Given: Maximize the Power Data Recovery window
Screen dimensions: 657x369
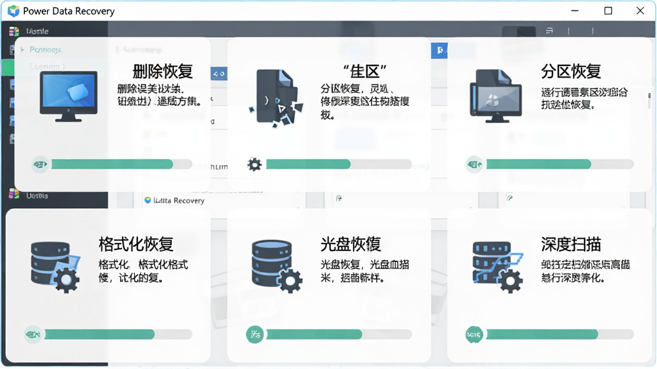Looking at the screenshot, I should point(608,11).
